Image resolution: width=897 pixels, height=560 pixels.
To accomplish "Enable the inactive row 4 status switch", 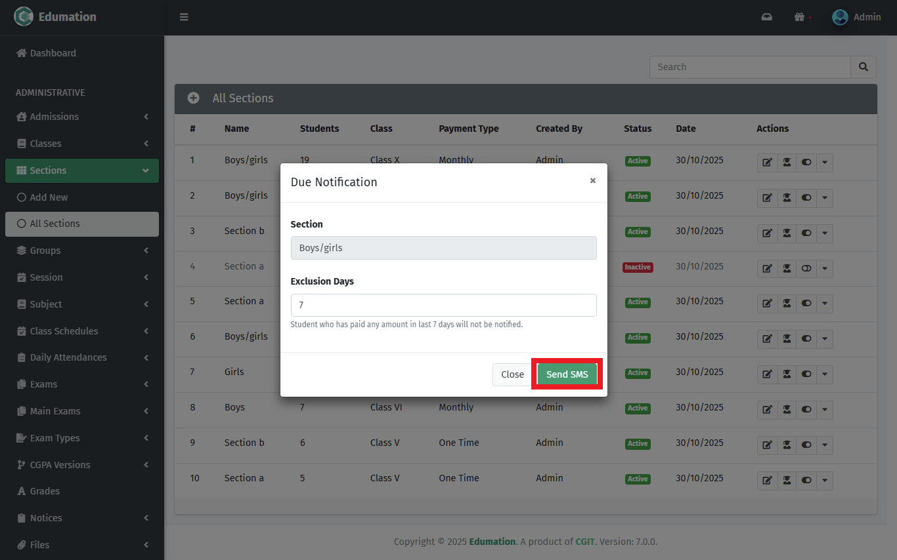I will 806,269.
